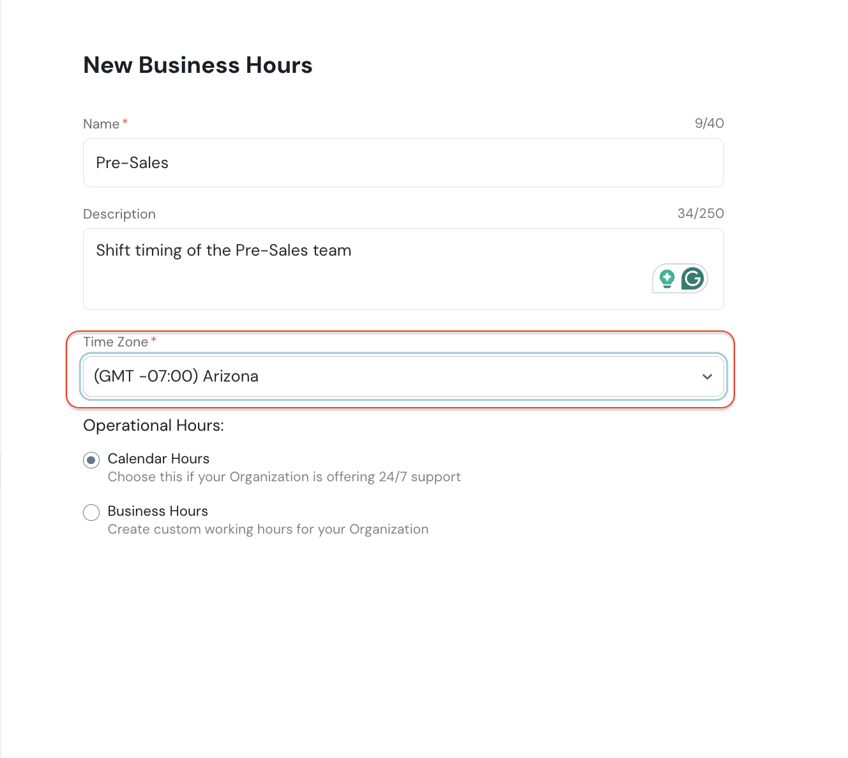Screen dimensions: 848x758
Task: Click the red asterisk beside Name
Action: [125, 122]
